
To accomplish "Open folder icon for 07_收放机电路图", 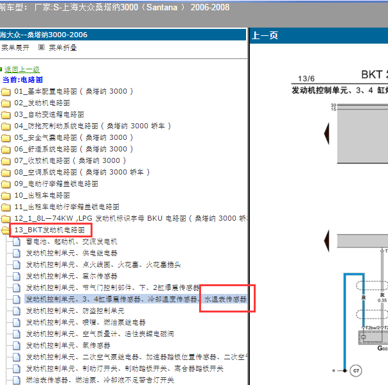I will pos(6,161).
